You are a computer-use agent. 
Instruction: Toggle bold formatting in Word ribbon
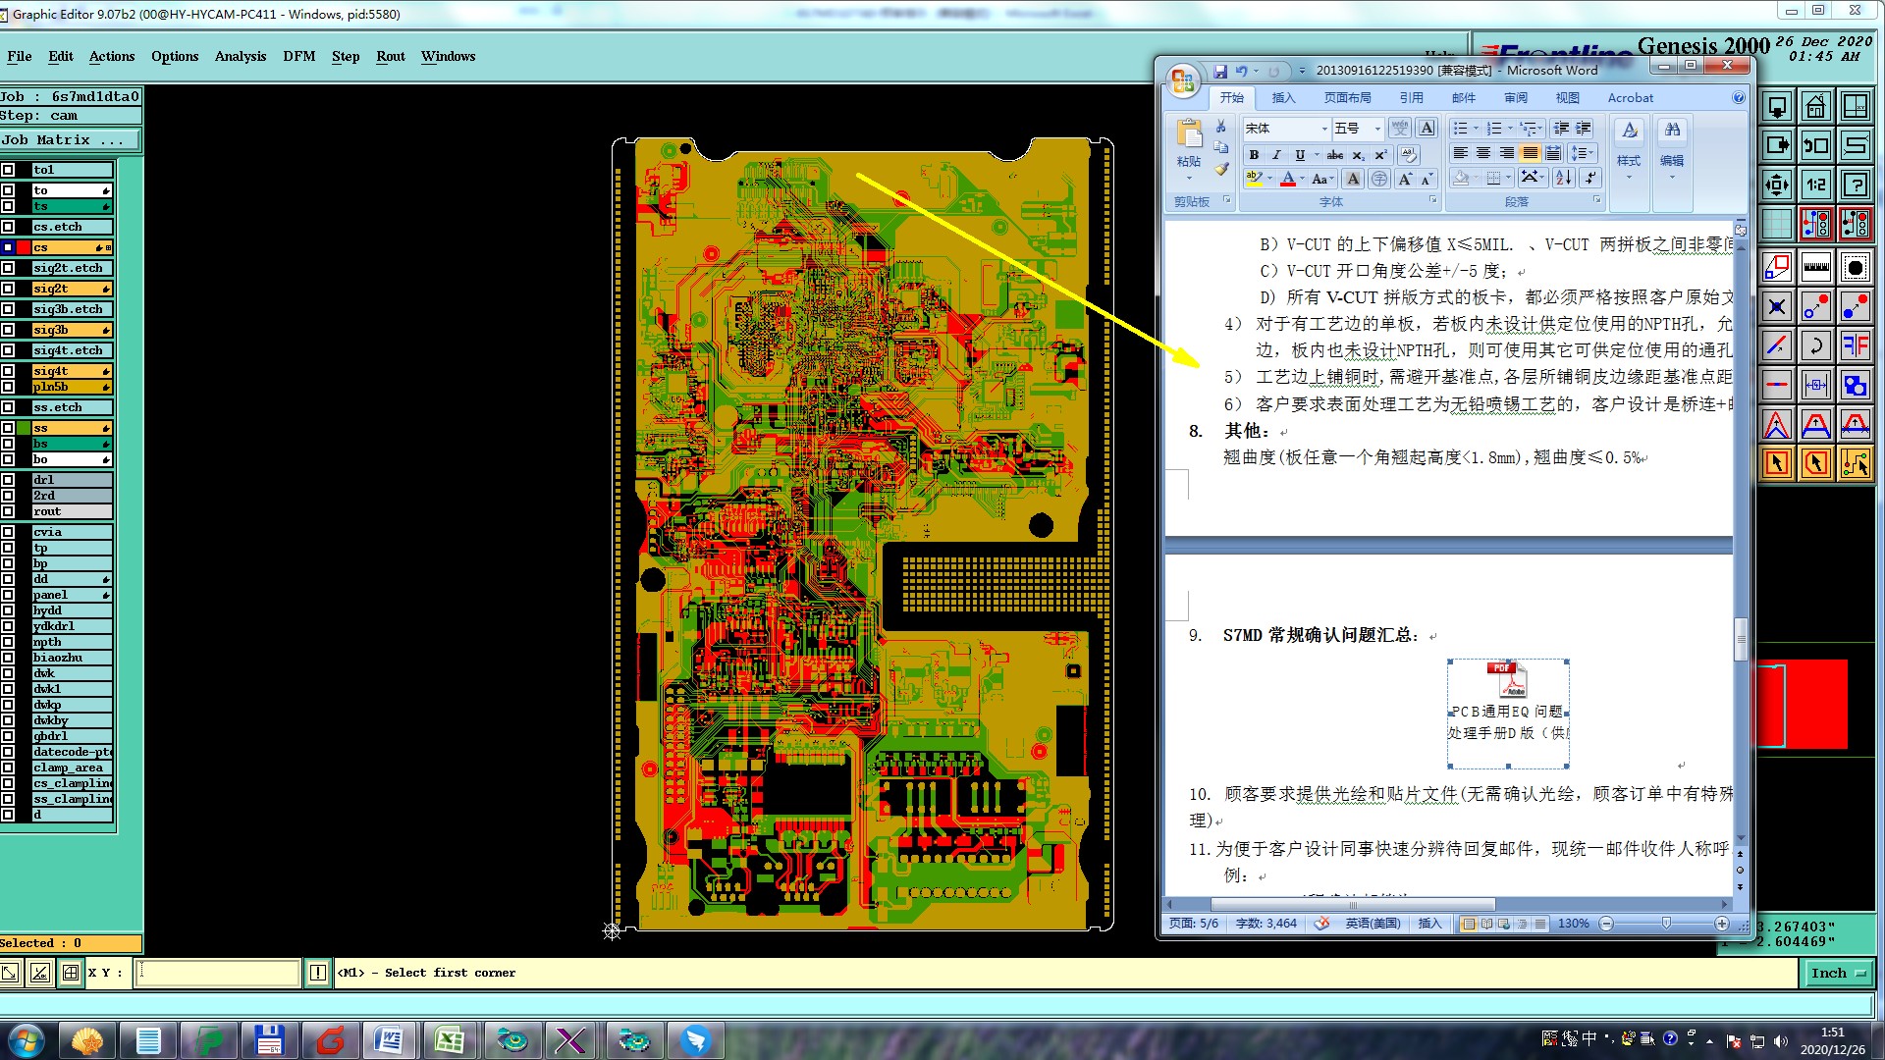[x=1254, y=155]
